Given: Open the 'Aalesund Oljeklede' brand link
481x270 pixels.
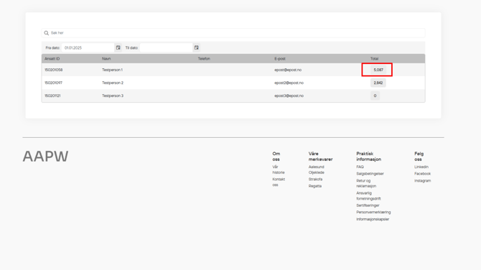Looking at the screenshot, I should click(x=317, y=169).
